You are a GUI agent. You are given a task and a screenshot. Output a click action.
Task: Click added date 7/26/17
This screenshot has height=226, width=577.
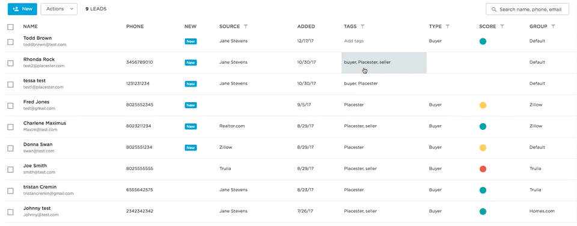pyautogui.click(x=305, y=212)
